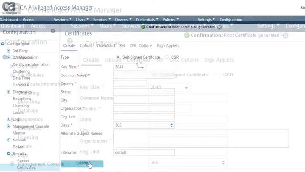This screenshot has height=172, width=305.
Task: Select Locale in the configuration tree
Action: click(x=18, y=113)
